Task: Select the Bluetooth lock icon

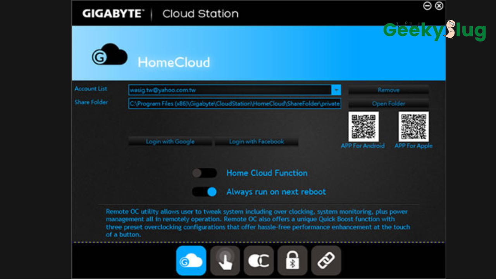Action: tap(293, 260)
